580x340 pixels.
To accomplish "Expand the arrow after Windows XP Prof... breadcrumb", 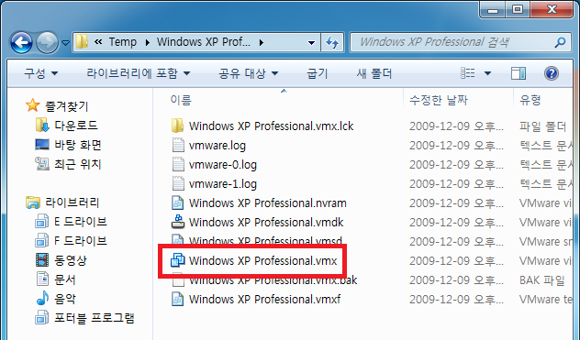I will tap(262, 42).
